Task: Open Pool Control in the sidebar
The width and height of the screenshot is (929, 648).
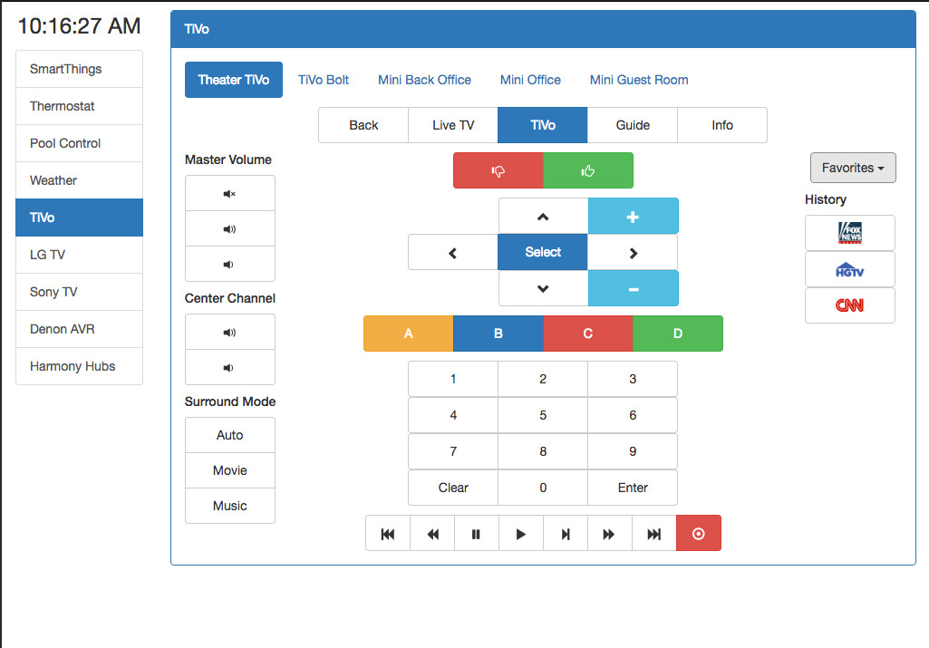Action: click(80, 143)
